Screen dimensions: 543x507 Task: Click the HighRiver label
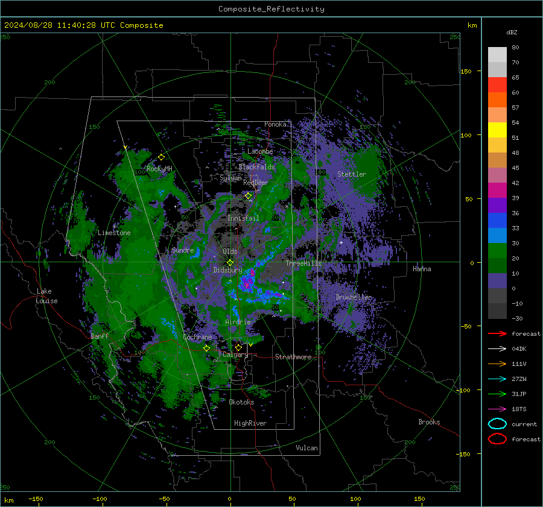click(250, 423)
